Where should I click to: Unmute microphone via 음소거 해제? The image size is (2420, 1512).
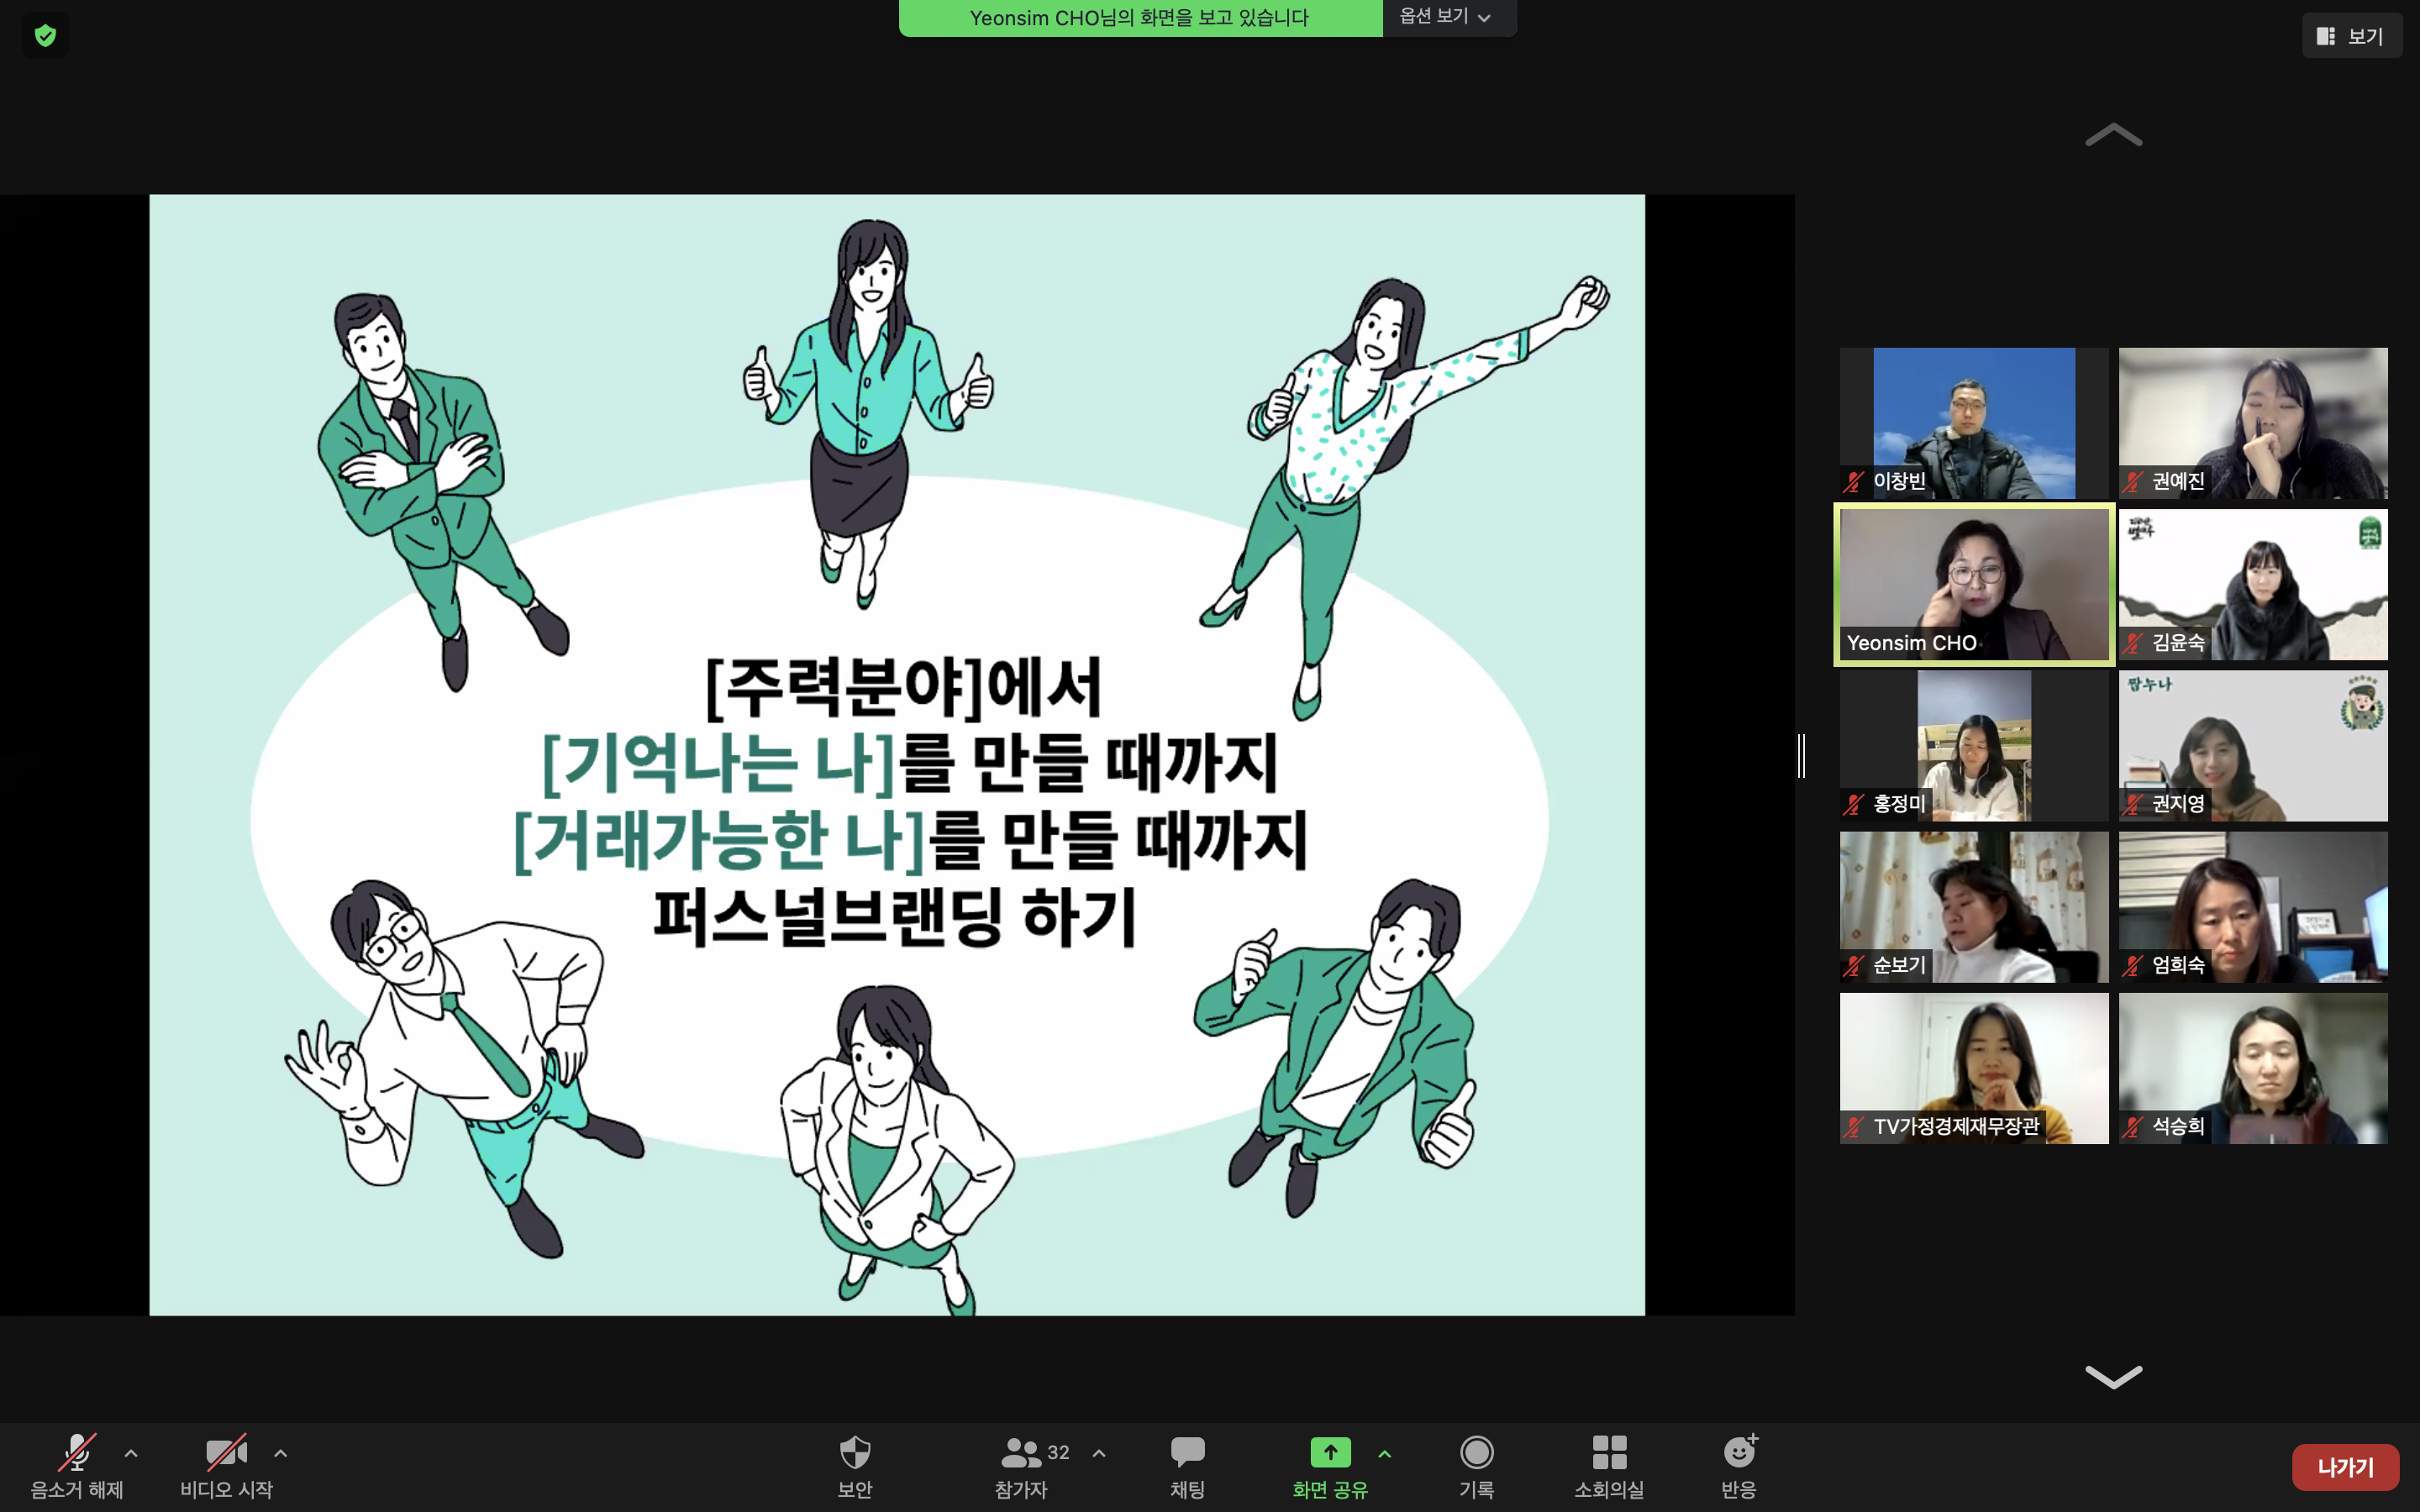pyautogui.click(x=77, y=1453)
